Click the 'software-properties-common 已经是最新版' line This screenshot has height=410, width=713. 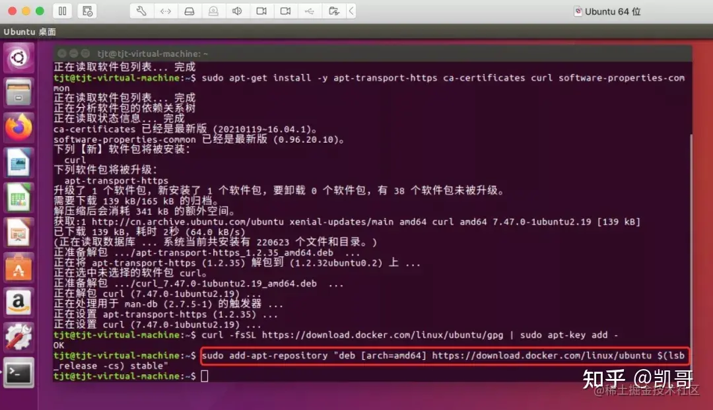click(199, 139)
